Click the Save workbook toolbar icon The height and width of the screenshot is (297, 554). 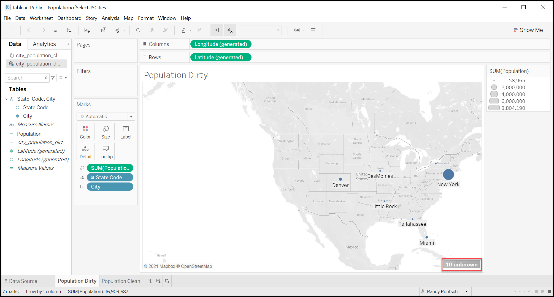tap(56, 30)
